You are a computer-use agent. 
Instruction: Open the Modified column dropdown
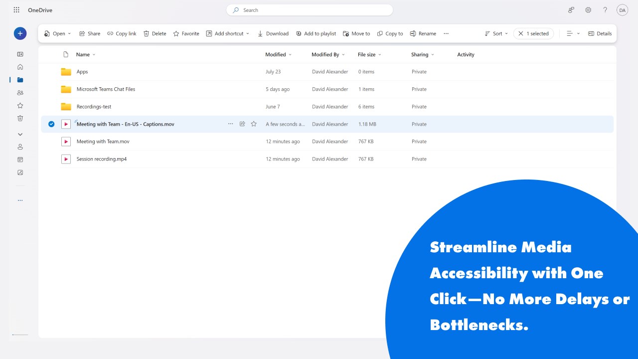(279, 54)
